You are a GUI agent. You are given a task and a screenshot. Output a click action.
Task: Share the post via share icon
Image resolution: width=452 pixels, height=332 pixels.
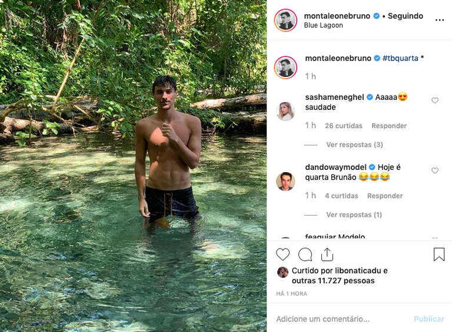(327, 254)
